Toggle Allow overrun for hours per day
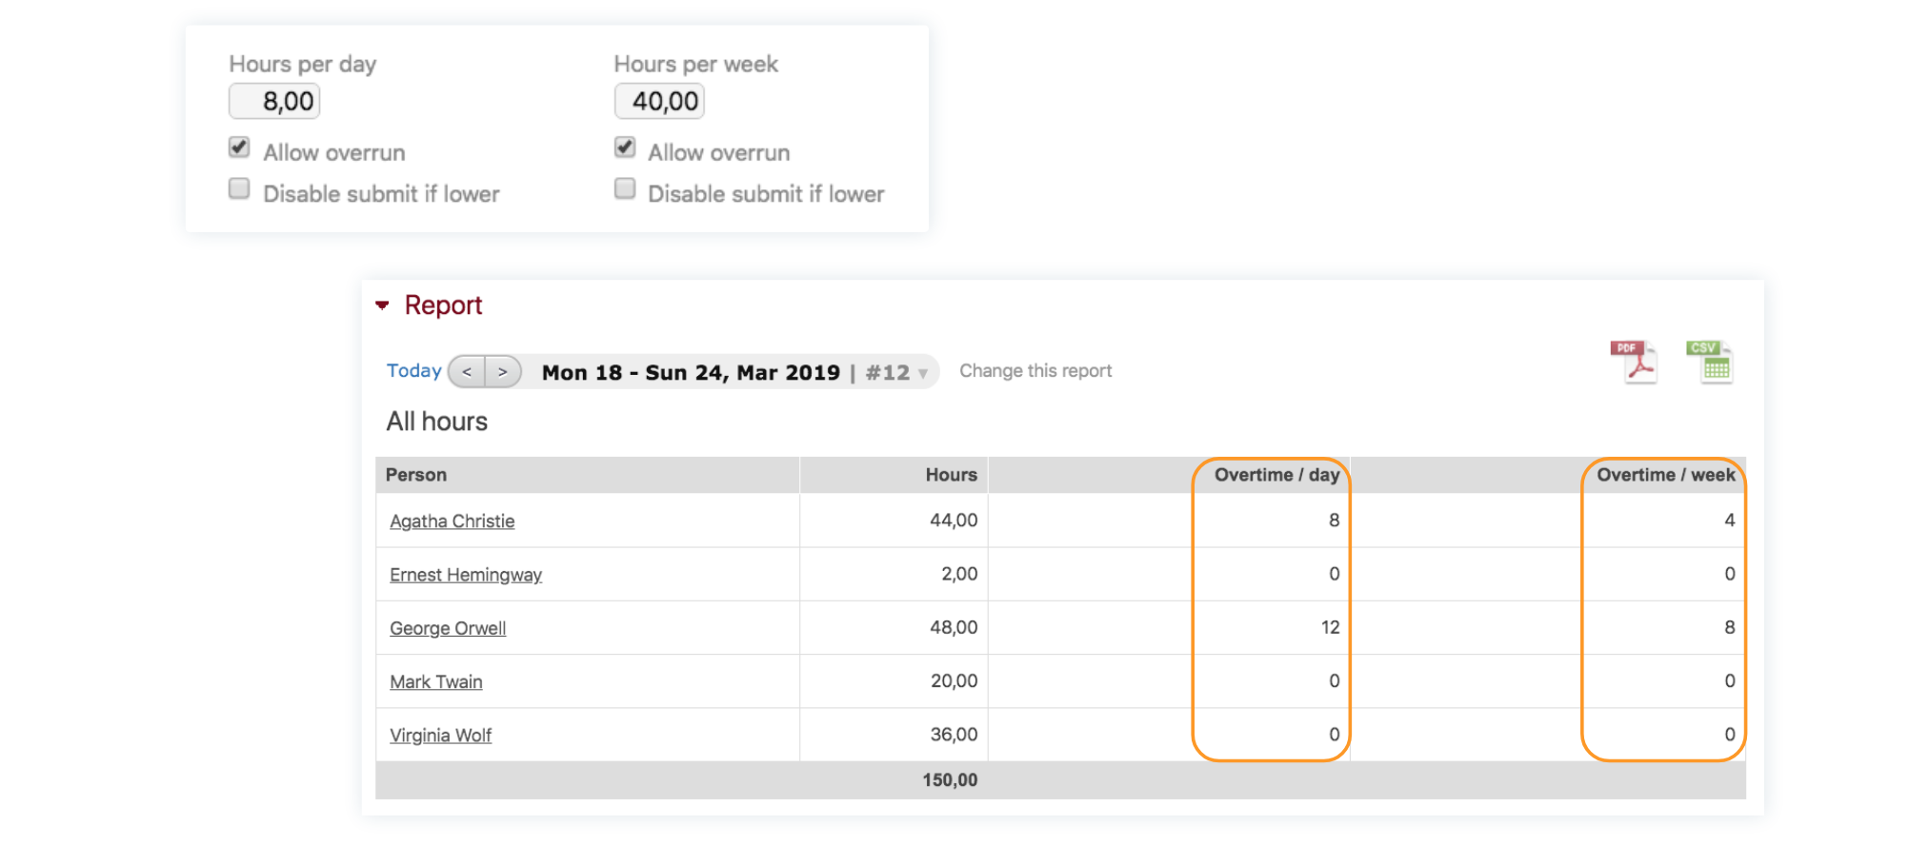1929x846 pixels. click(239, 148)
